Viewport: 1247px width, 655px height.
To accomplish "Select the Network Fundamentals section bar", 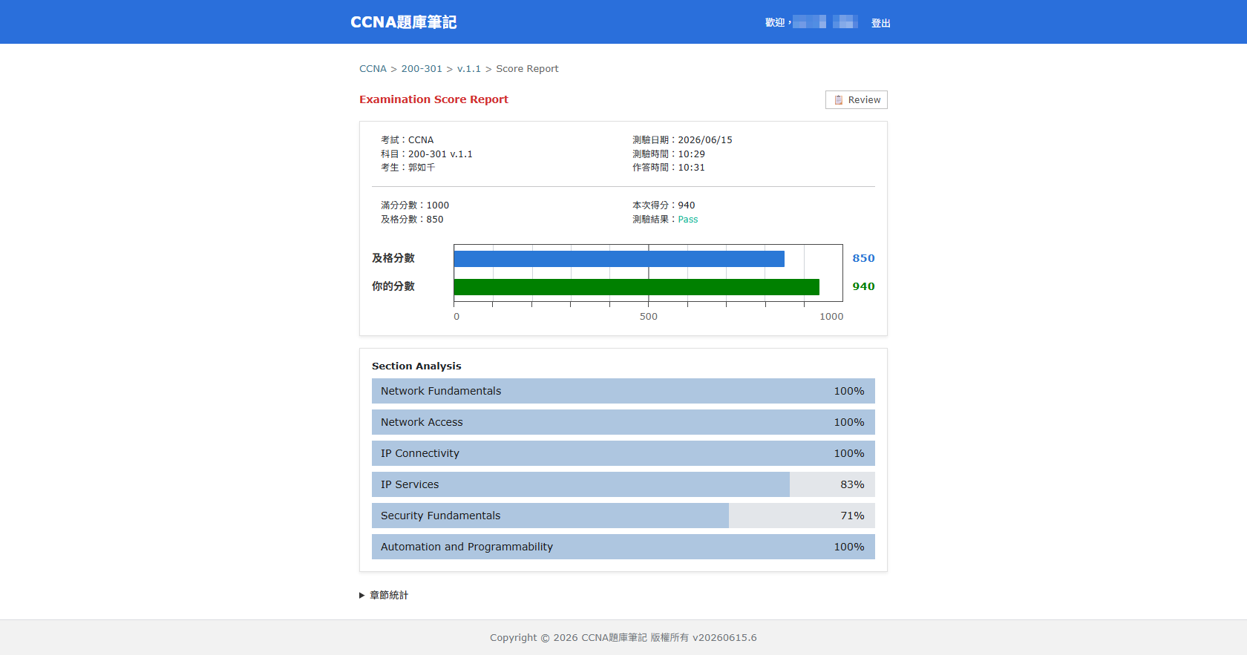I will pyautogui.click(x=623, y=391).
